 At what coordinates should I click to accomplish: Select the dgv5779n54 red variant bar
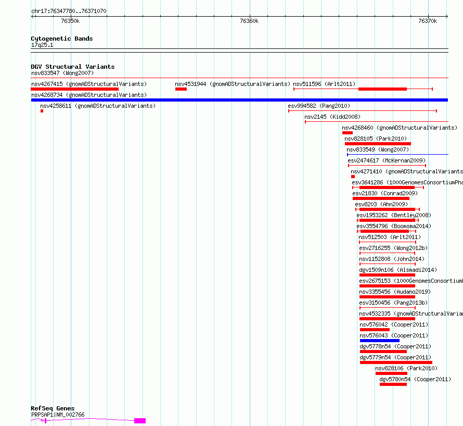396,362
